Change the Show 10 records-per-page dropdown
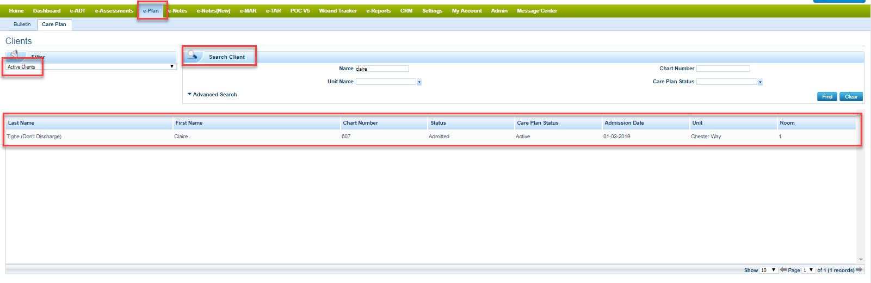871x283 pixels. [x=768, y=270]
